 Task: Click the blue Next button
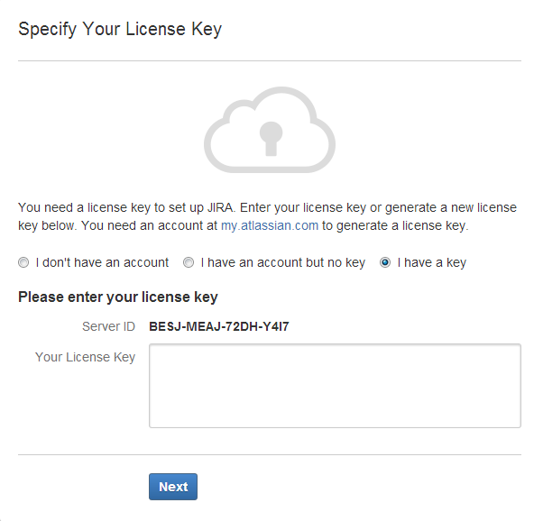click(173, 487)
